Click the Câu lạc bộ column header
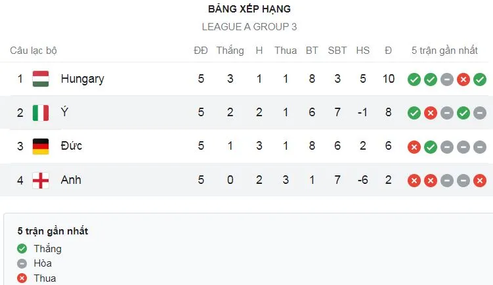The image size is (493, 285). coord(33,51)
